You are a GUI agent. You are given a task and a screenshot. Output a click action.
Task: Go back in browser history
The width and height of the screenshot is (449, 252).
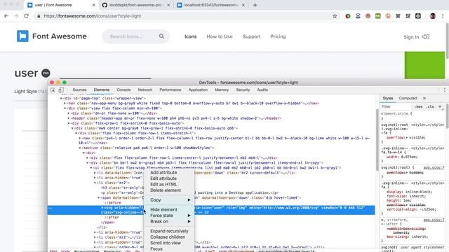pos(6,16)
